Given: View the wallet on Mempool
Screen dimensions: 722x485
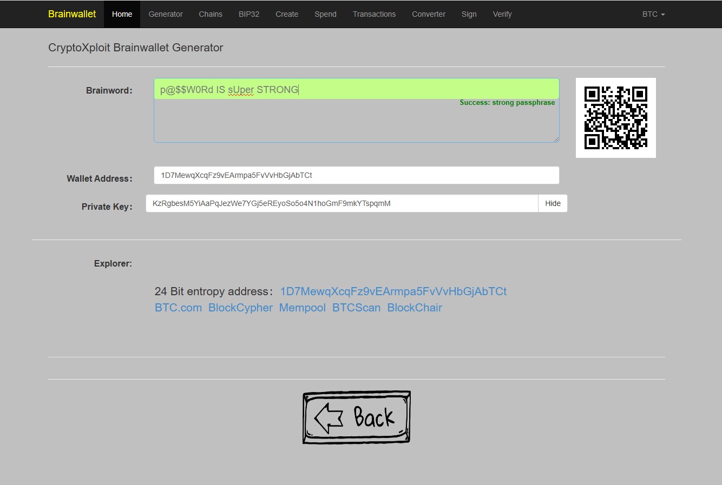Looking at the screenshot, I should (302, 308).
